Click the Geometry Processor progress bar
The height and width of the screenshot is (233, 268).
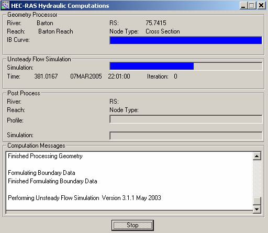[186, 40]
